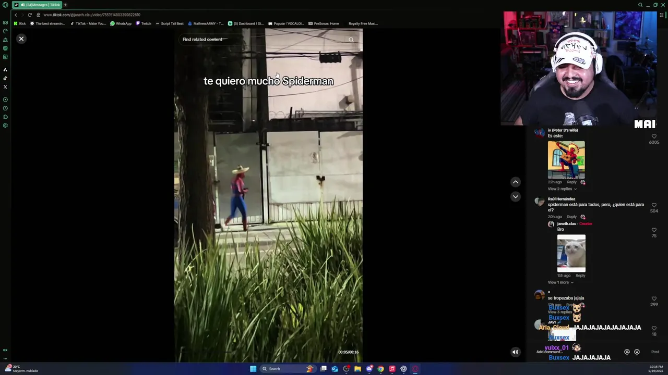Open ChatGPT from the taskbar
The height and width of the screenshot is (375, 668).
pos(403,369)
